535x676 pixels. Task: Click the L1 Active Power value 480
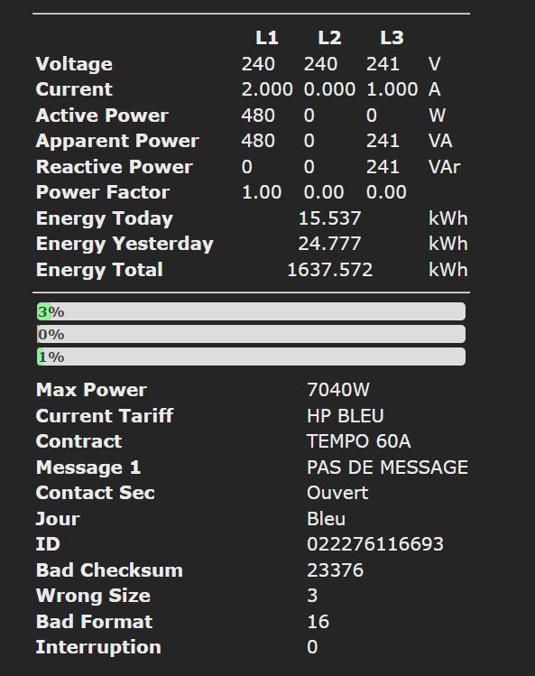258,116
